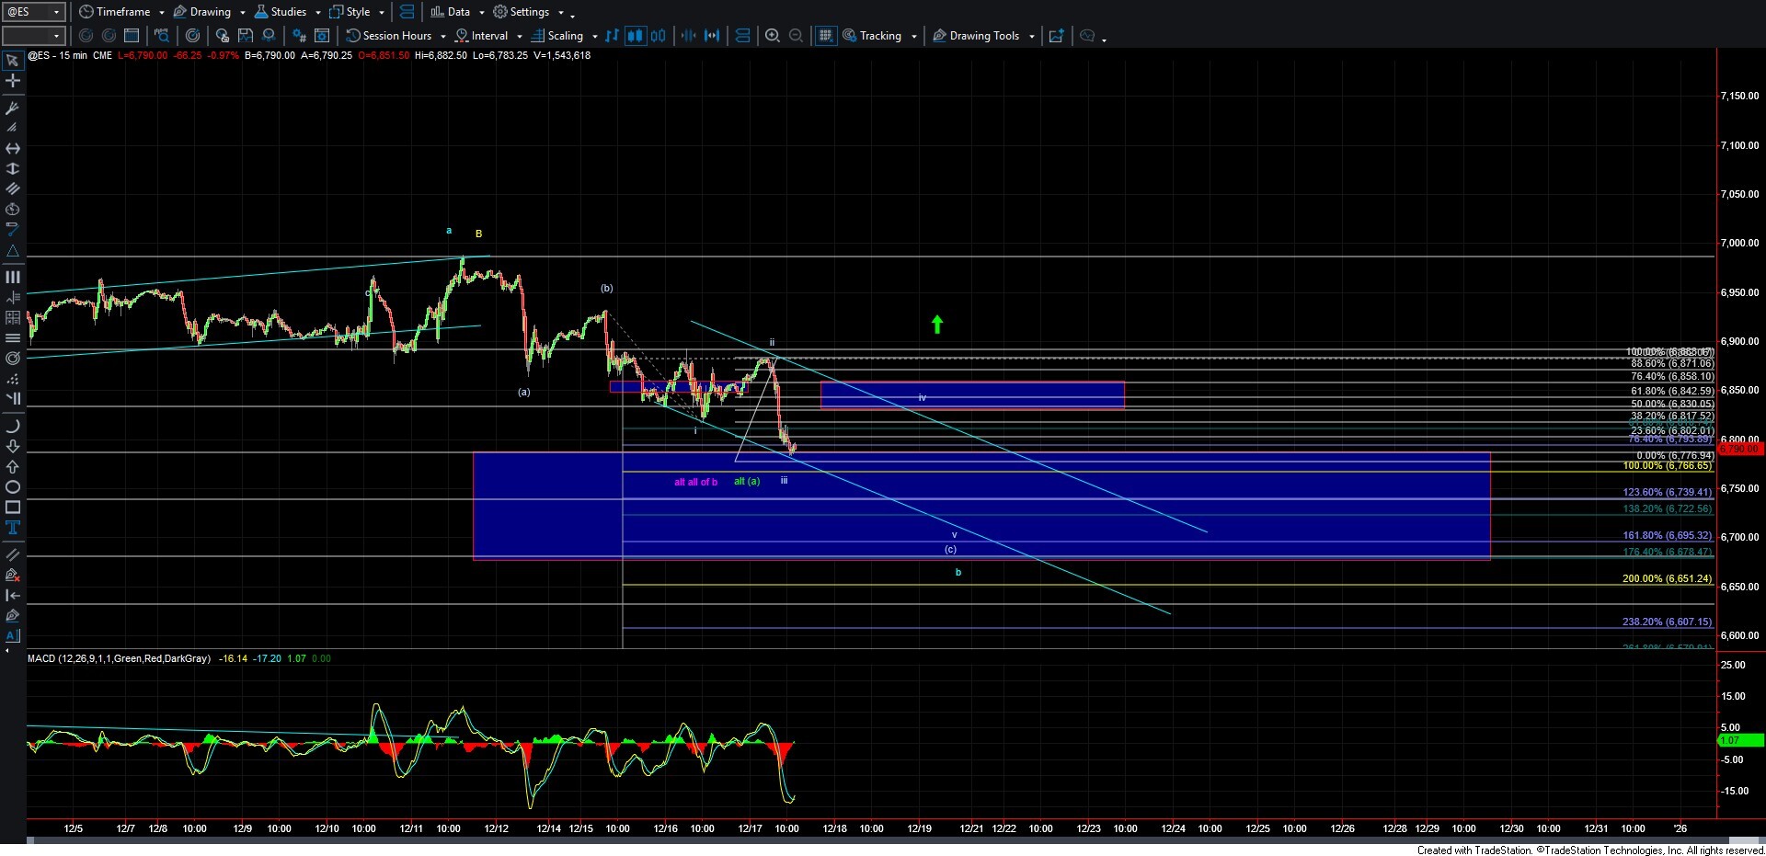Click the zoom out magnifier icon

pos(796,36)
